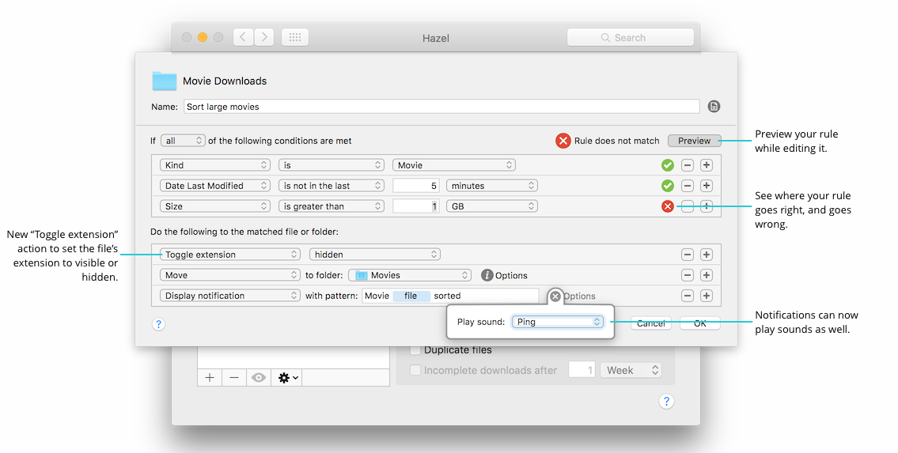Open the GB unit dropdown

pos(492,206)
